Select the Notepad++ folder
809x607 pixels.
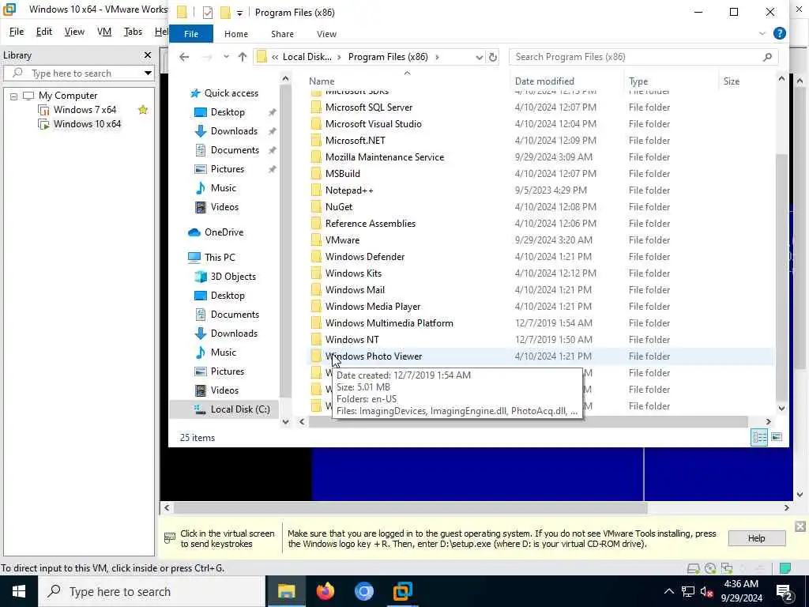[348, 190]
